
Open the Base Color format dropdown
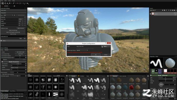point(21,19)
